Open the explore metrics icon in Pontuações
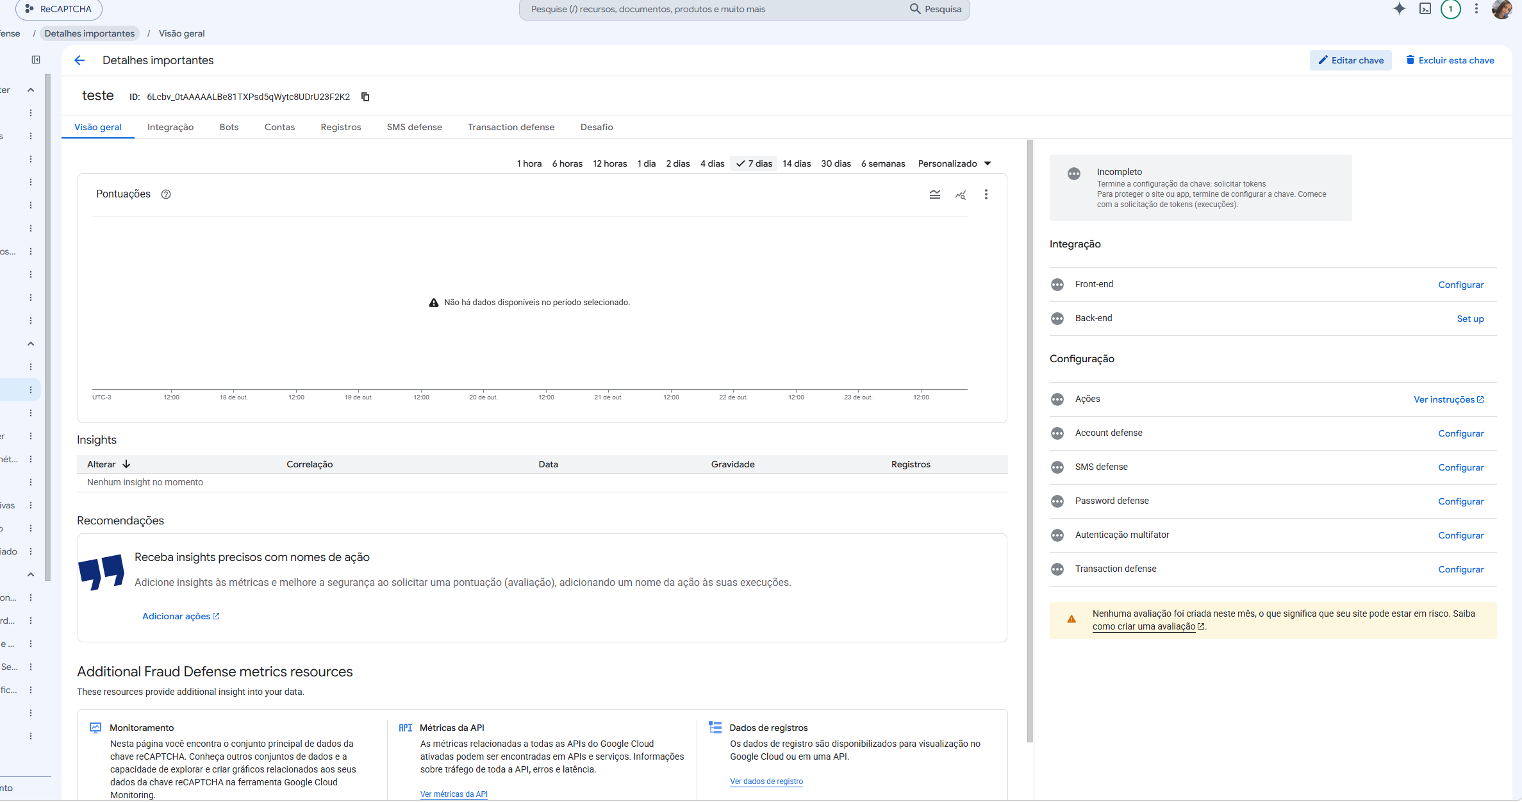Screen dimensions: 1522x802 [x=961, y=195]
